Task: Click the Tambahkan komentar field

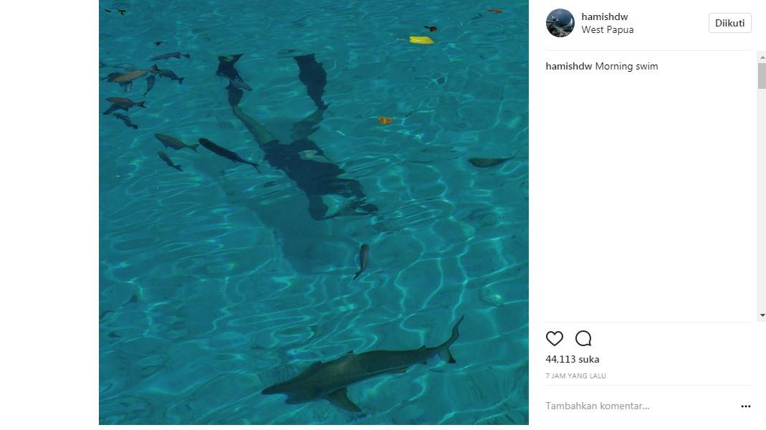Action: [x=597, y=405]
